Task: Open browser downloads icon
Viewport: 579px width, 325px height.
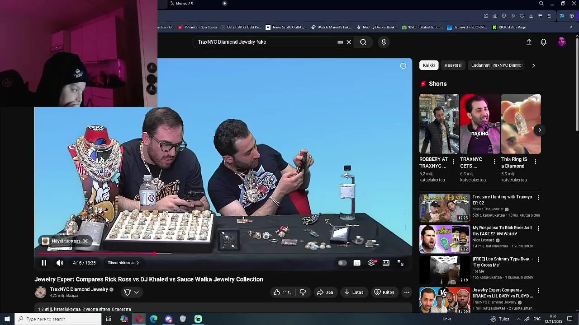Action: click(531, 16)
